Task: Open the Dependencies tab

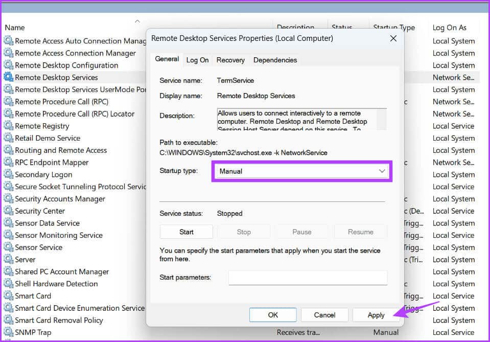Action: pos(275,60)
